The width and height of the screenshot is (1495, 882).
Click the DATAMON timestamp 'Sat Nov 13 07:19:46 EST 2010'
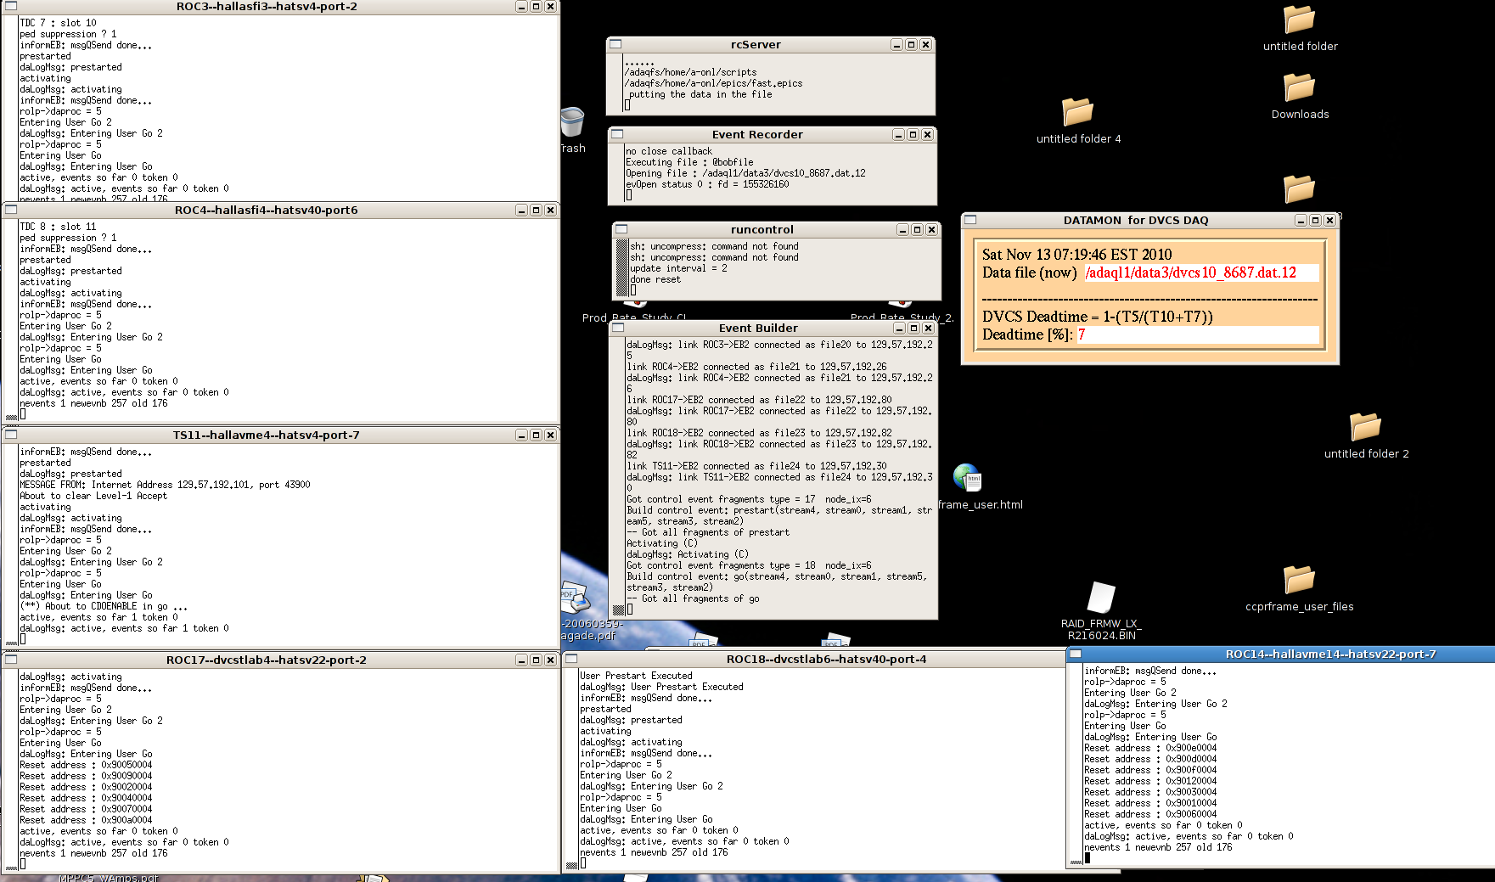1076,255
